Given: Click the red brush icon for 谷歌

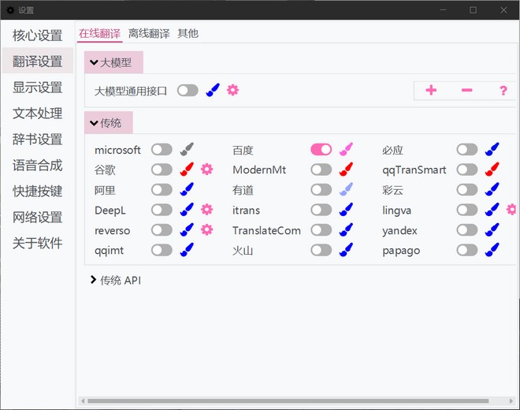Looking at the screenshot, I should [x=187, y=170].
